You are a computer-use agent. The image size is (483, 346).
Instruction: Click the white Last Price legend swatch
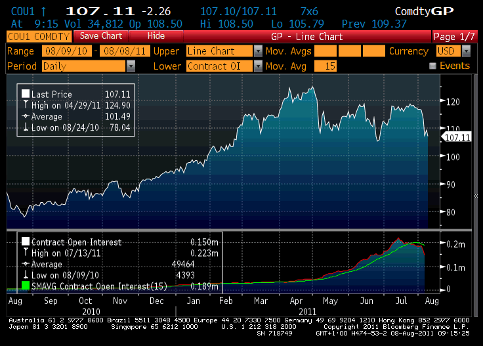tap(26, 94)
